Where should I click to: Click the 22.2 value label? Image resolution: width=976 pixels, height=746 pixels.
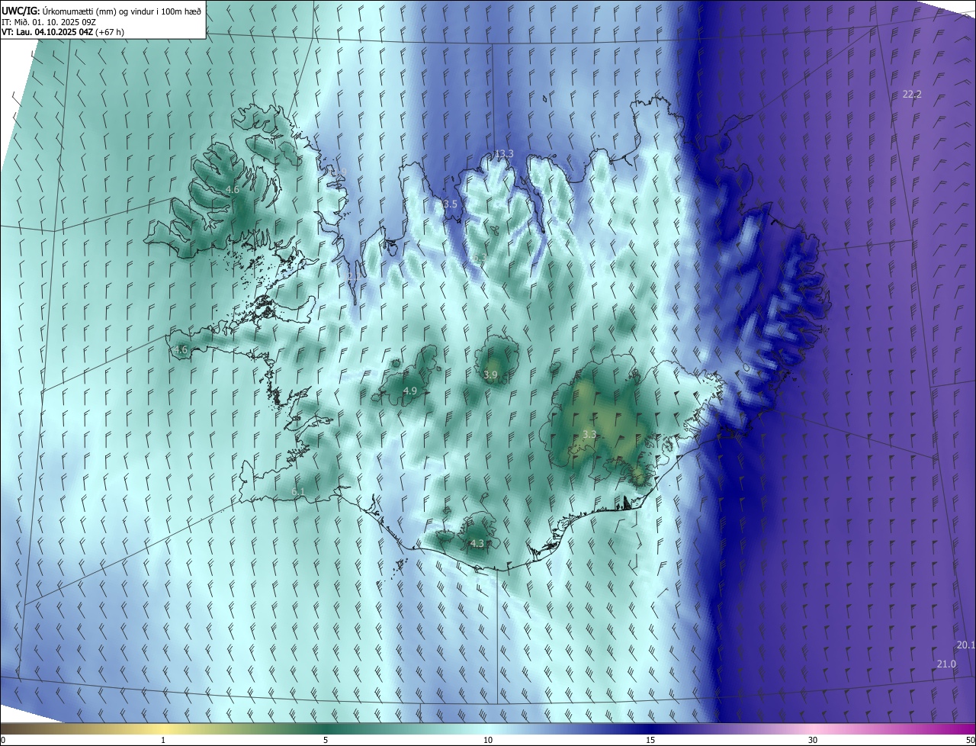click(x=912, y=95)
